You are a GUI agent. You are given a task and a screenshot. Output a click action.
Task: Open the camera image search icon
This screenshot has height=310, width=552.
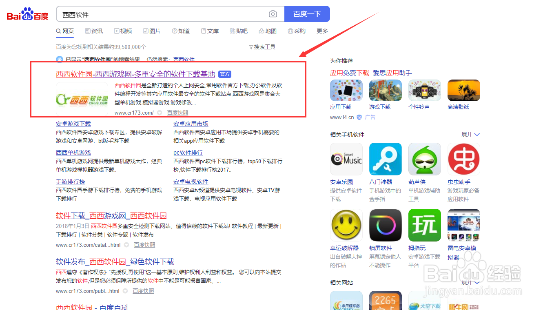pos(273,14)
